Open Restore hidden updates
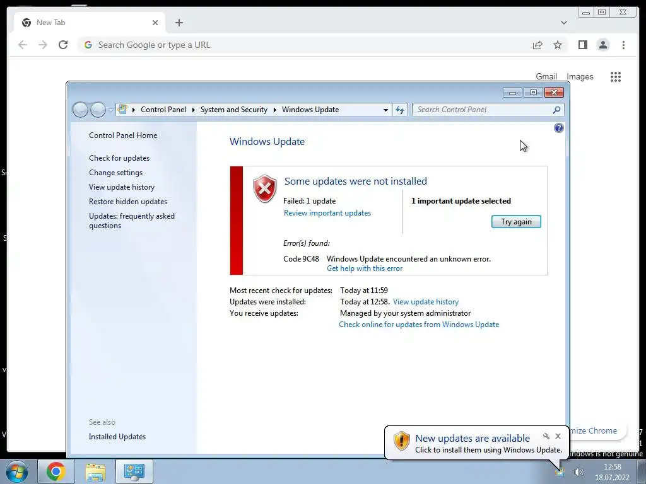 pyautogui.click(x=127, y=202)
